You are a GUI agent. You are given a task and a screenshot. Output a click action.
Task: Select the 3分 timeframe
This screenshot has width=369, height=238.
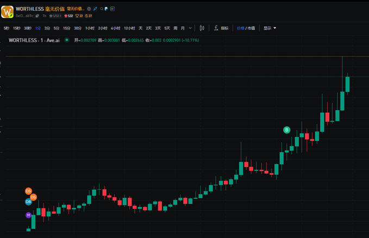47,28
